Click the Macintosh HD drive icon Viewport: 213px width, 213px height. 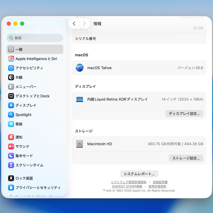(80, 144)
